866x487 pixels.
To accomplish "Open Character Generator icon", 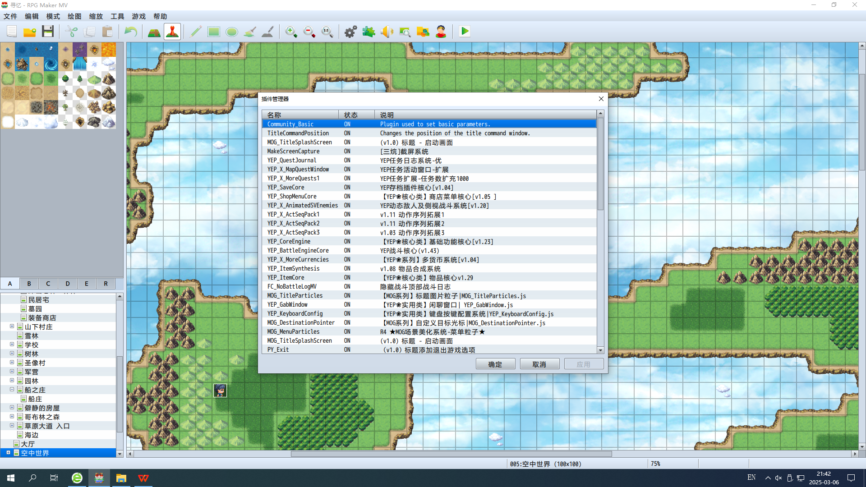I will point(441,32).
